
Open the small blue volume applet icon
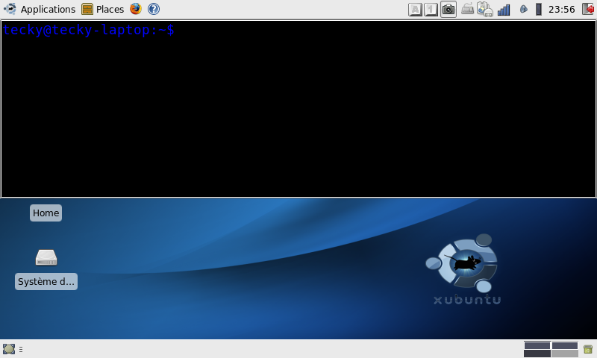click(524, 9)
